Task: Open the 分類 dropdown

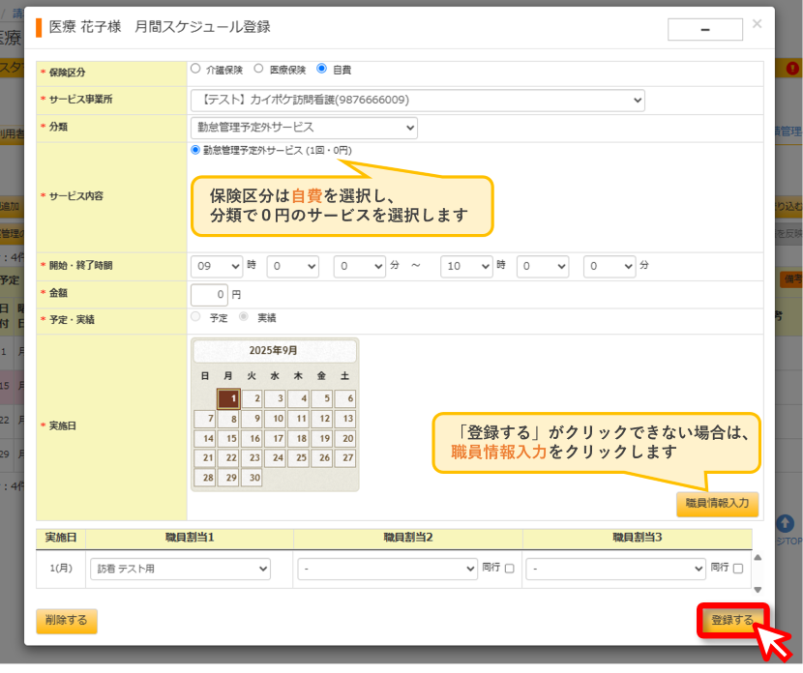Action: [x=304, y=128]
